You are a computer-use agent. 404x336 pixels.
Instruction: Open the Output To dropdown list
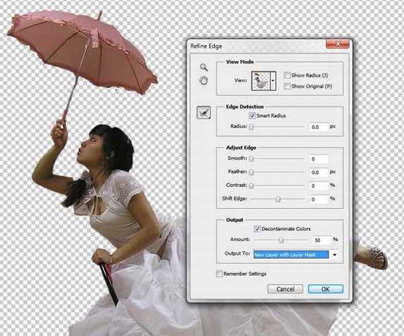[x=335, y=255]
